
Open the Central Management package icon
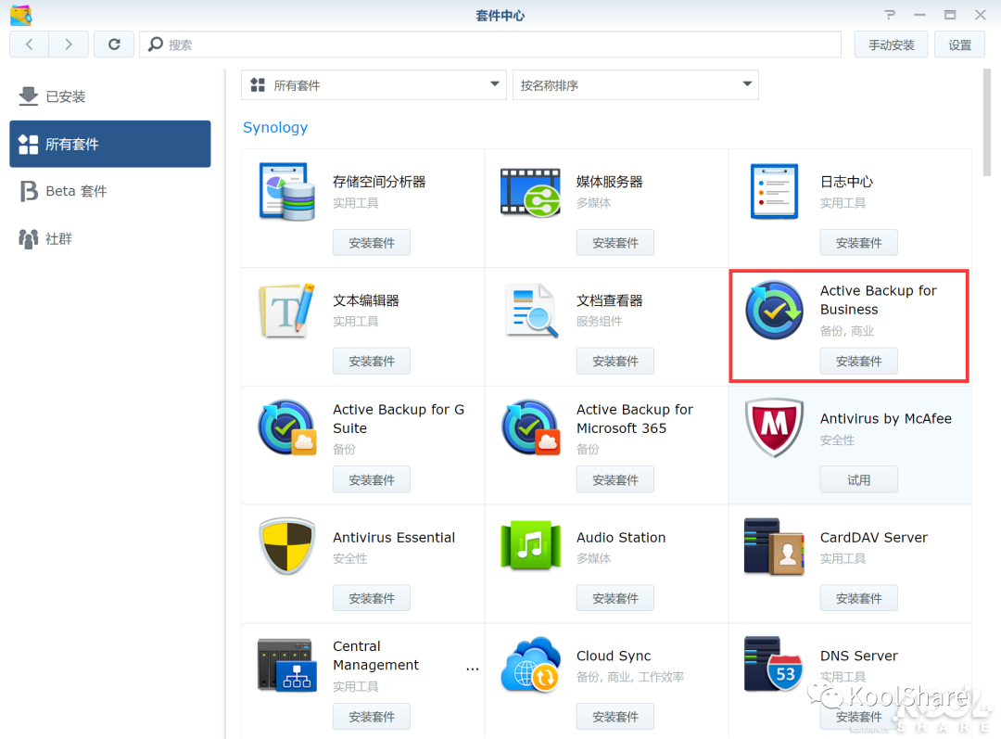point(286,665)
